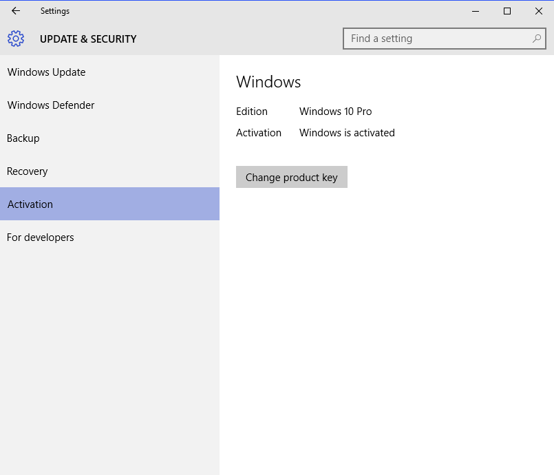Open For developers settings

[109, 237]
